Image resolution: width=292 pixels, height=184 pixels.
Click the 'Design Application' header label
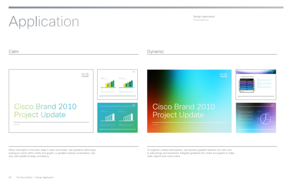(x=204, y=16)
